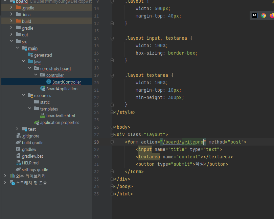Expand the .gradle folder

click(11, 7)
